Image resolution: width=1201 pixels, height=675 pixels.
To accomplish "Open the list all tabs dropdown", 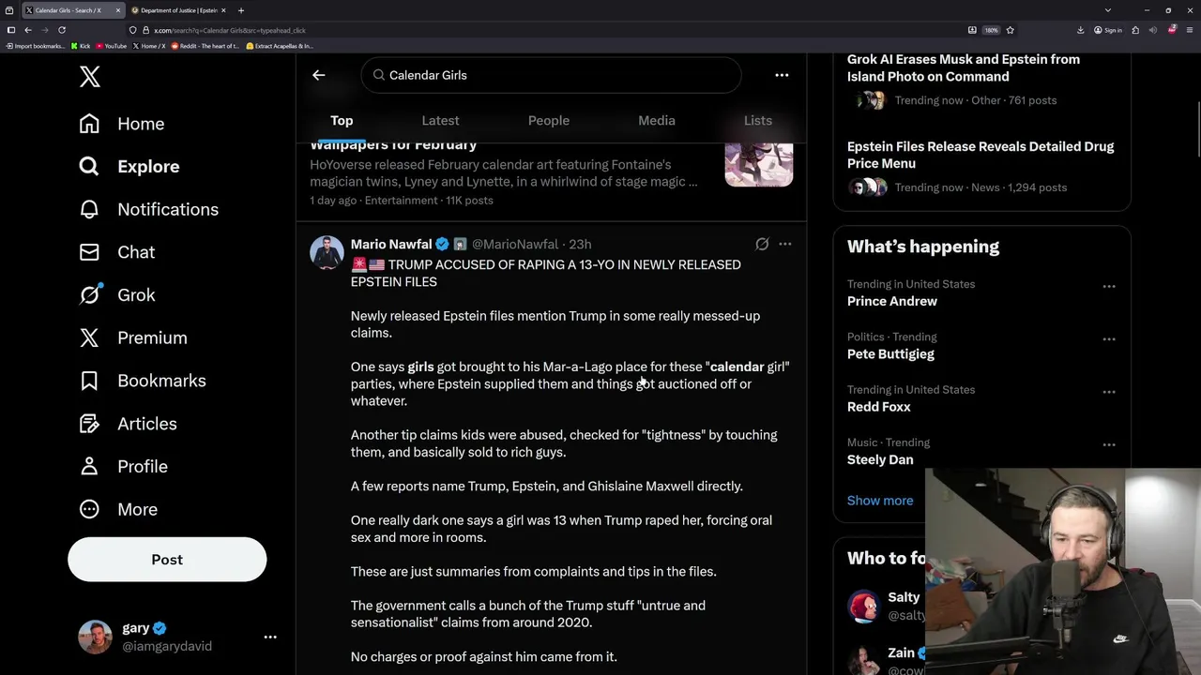I will [x=1107, y=10].
